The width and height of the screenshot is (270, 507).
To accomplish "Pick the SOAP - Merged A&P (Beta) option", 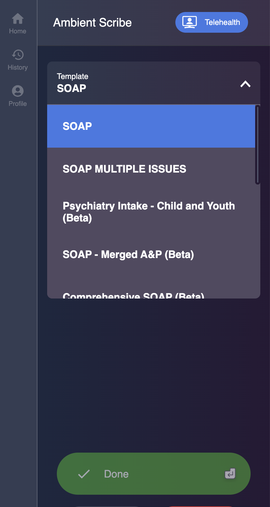I will click(x=151, y=254).
